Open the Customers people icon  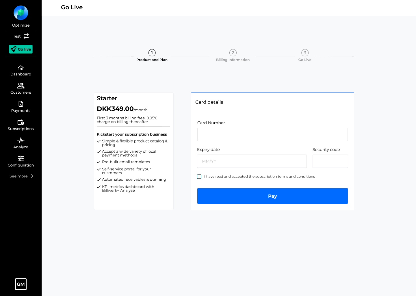pos(21,86)
